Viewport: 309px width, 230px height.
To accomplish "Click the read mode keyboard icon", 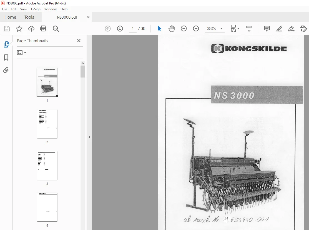I will (x=249, y=29).
